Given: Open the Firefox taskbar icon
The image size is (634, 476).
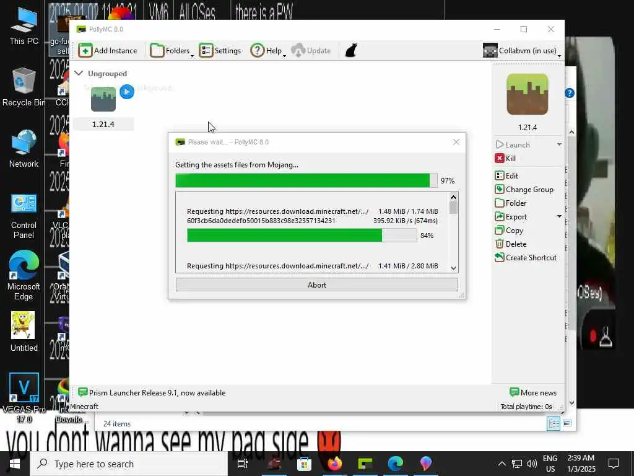Looking at the screenshot, I should point(334,464).
